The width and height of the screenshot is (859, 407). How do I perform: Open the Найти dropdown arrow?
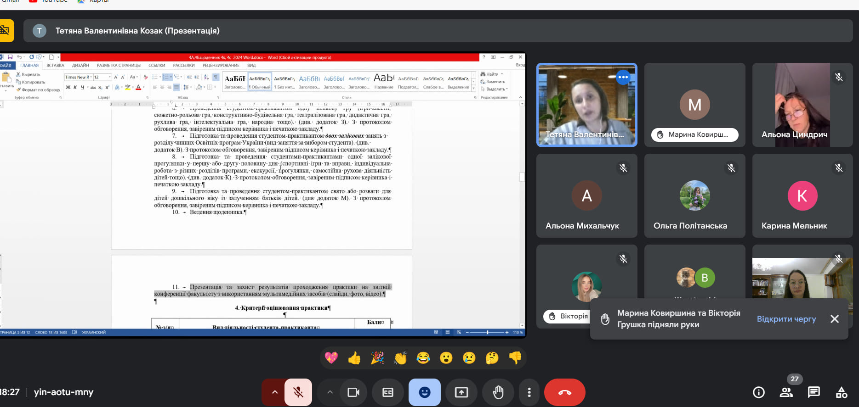pyautogui.click(x=502, y=74)
